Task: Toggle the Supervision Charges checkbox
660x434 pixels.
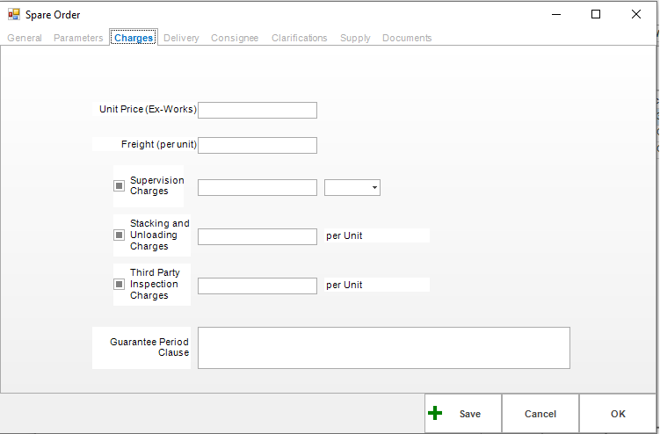Action: [x=119, y=186]
